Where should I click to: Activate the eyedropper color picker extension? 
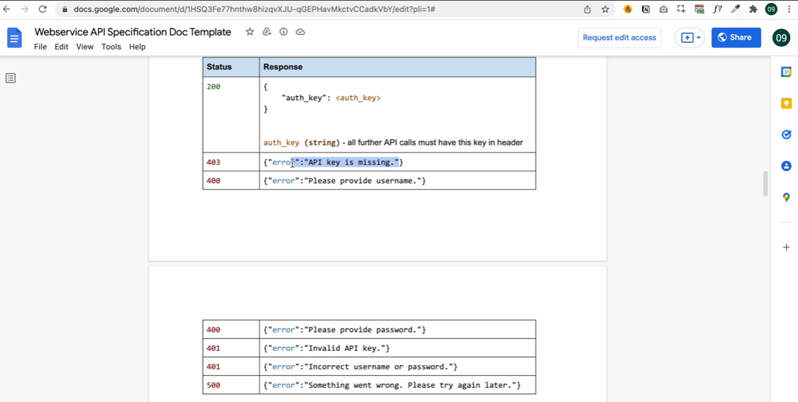click(x=736, y=9)
